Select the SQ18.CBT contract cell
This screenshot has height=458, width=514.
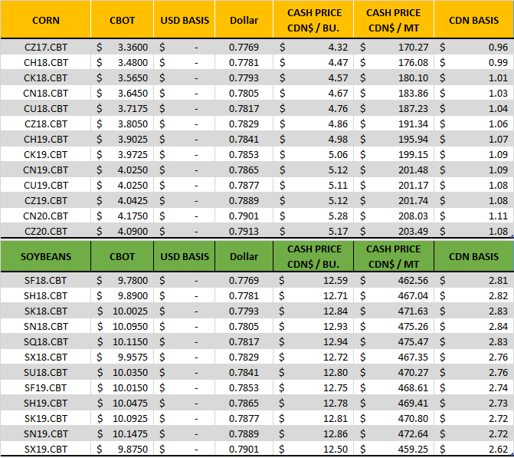(x=46, y=341)
